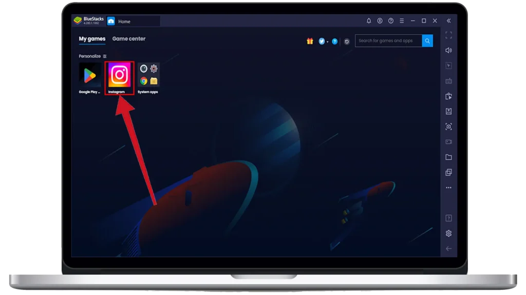Open the multi-instance manager icon
Screen dimensions: 526x295
(x=448, y=172)
